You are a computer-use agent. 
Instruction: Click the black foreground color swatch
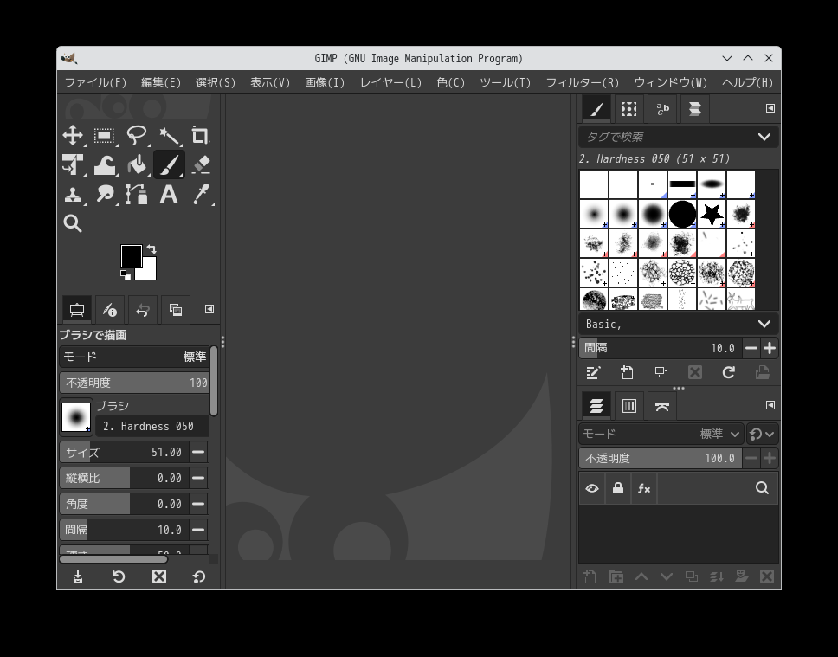click(131, 256)
